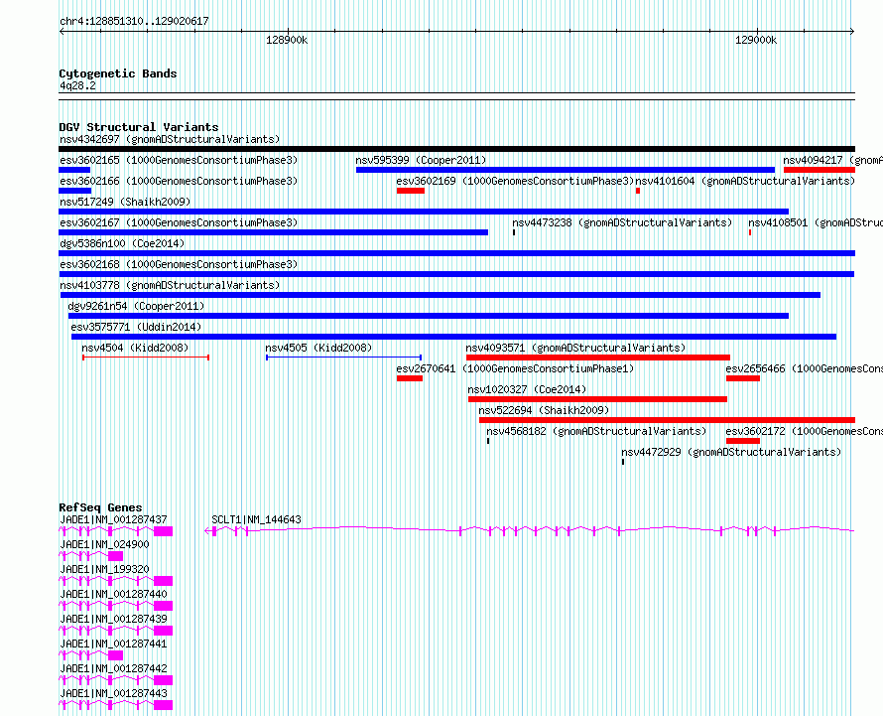
Task: Click the red nsv1020327 variant bar
Action: [597, 399]
